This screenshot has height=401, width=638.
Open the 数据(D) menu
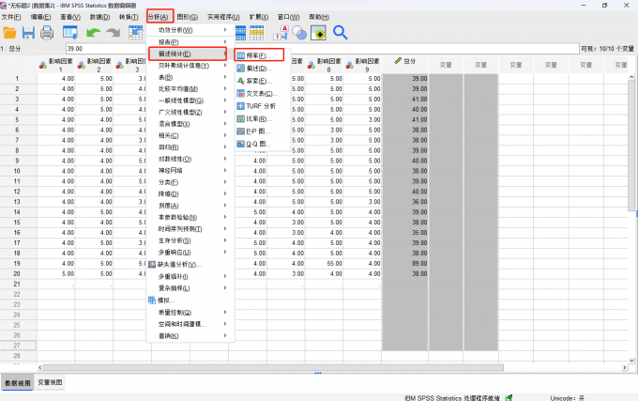coord(99,17)
